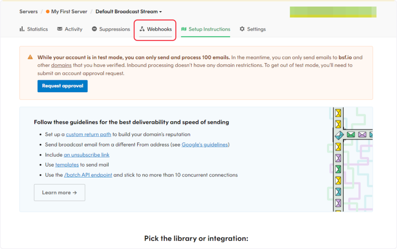Viewport: 397px width, 249px height.
Task: Click the orange warning triangle icon
Action: [x=30, y=57]
